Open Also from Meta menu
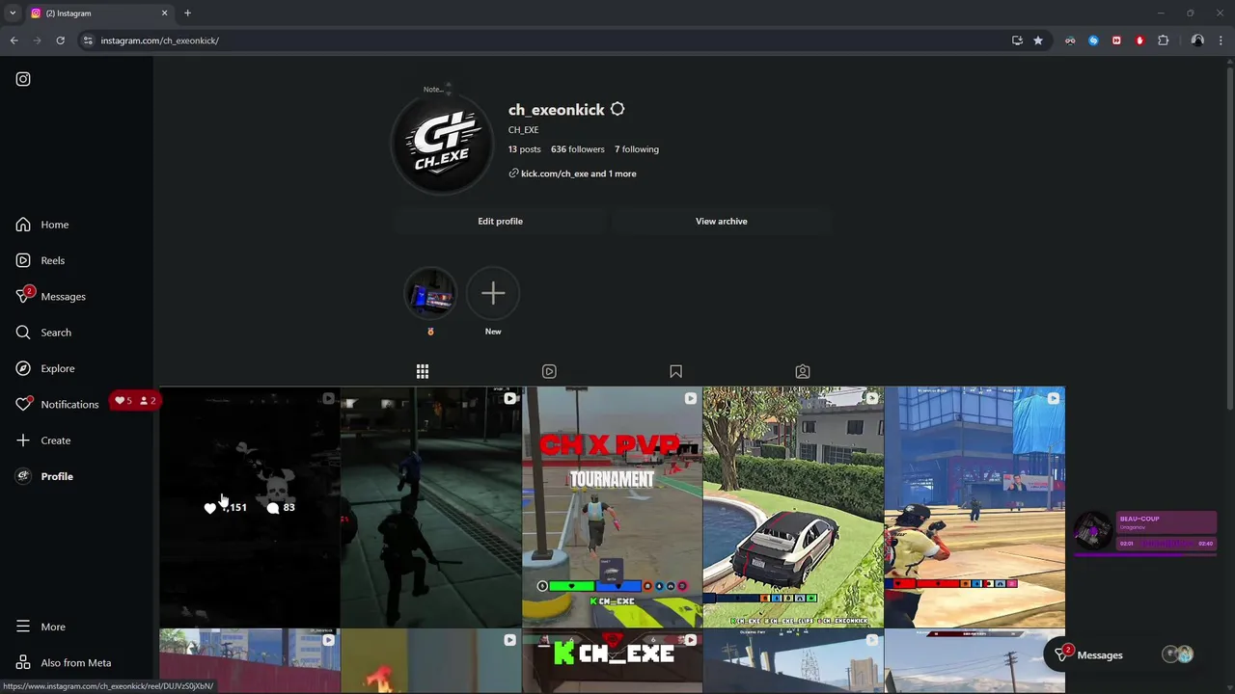 click(64, 663)
